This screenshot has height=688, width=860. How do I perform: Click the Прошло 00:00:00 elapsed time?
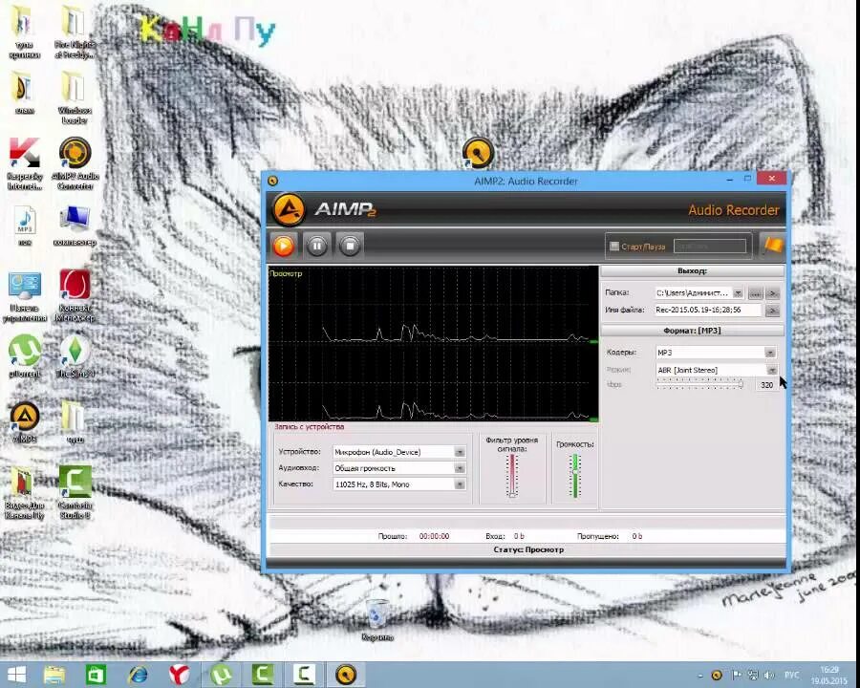[x=434, y=536]
